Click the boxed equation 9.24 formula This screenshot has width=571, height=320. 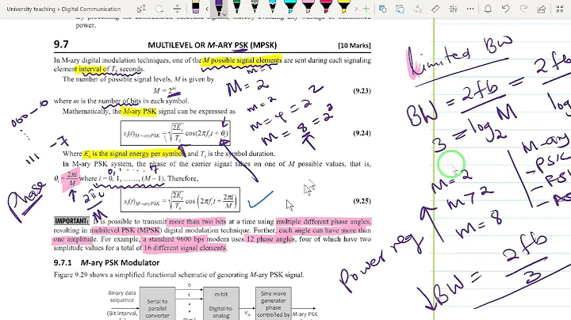click(x=175, y=133)
